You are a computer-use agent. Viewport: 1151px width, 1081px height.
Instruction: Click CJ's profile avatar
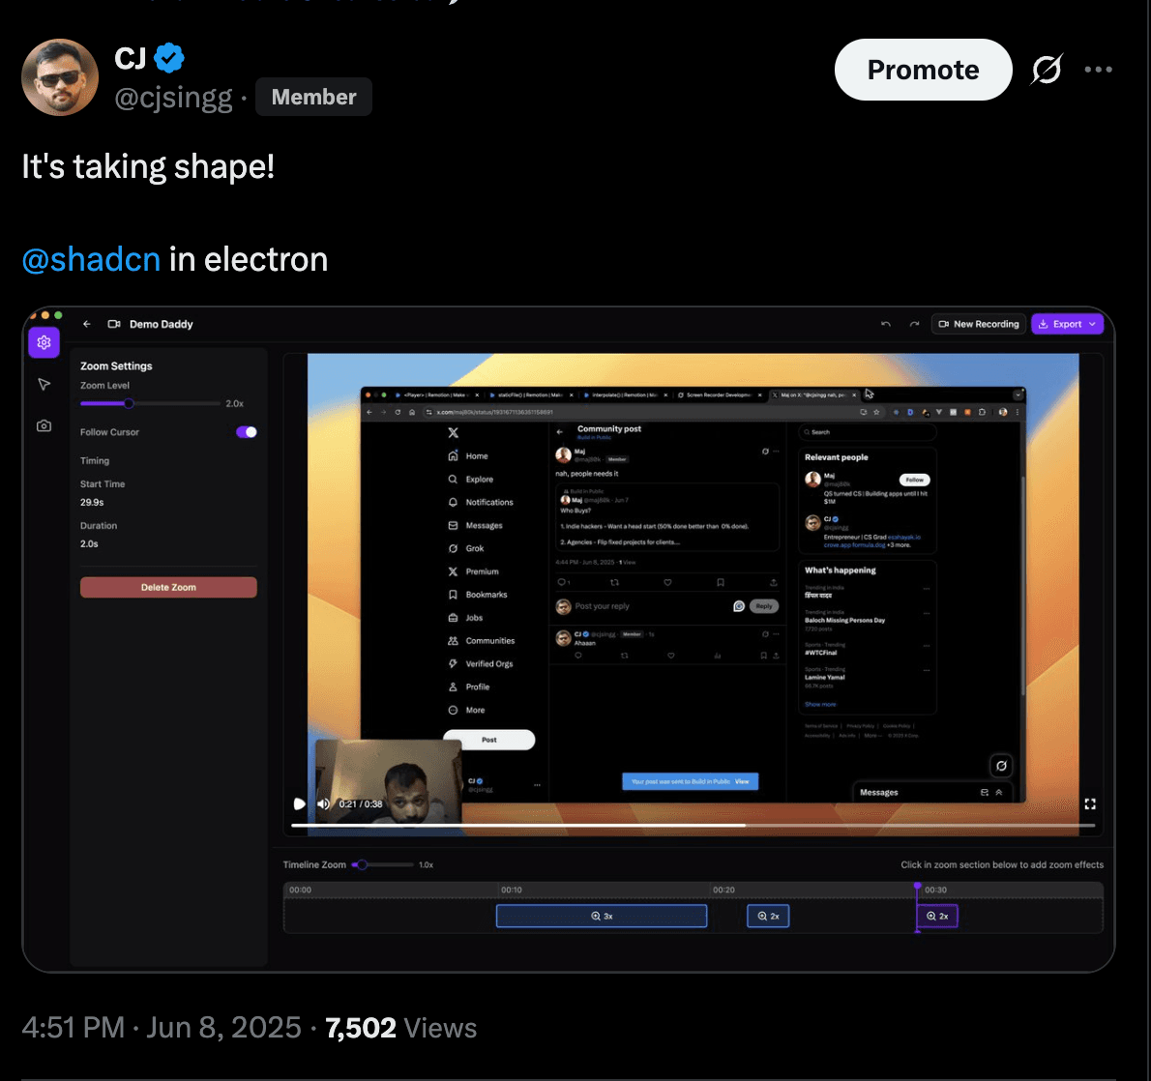click(x=60, y=77)
